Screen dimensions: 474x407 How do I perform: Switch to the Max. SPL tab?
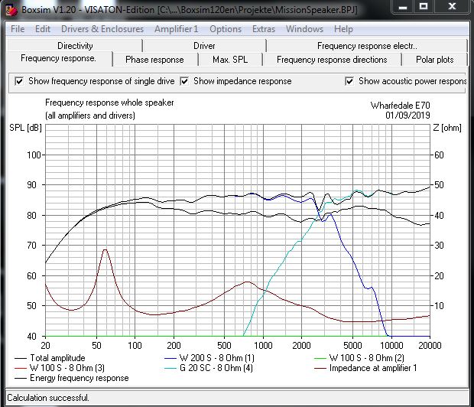[230, 60]
